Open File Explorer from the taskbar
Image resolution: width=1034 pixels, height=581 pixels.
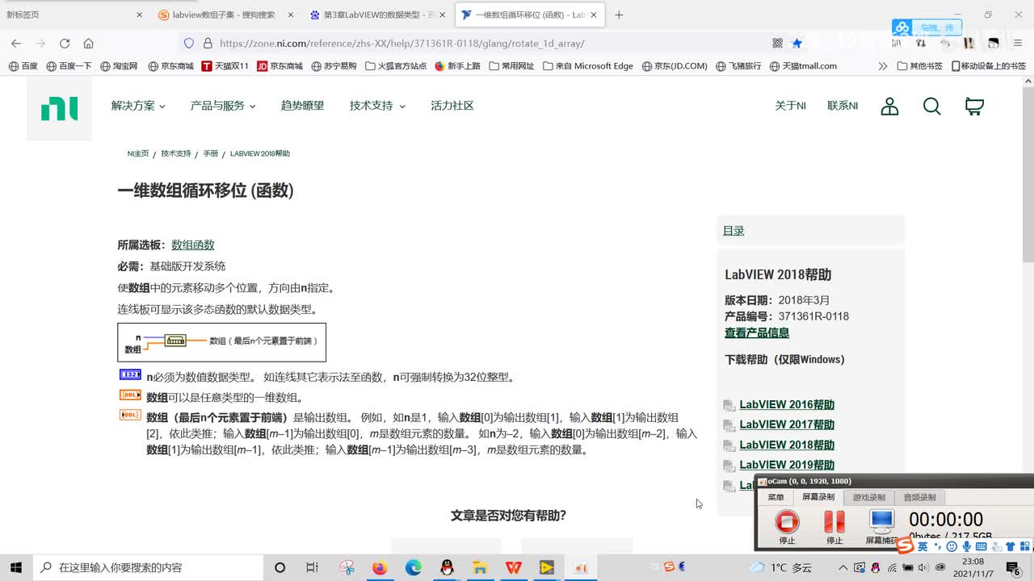click(x=480, y=567)
